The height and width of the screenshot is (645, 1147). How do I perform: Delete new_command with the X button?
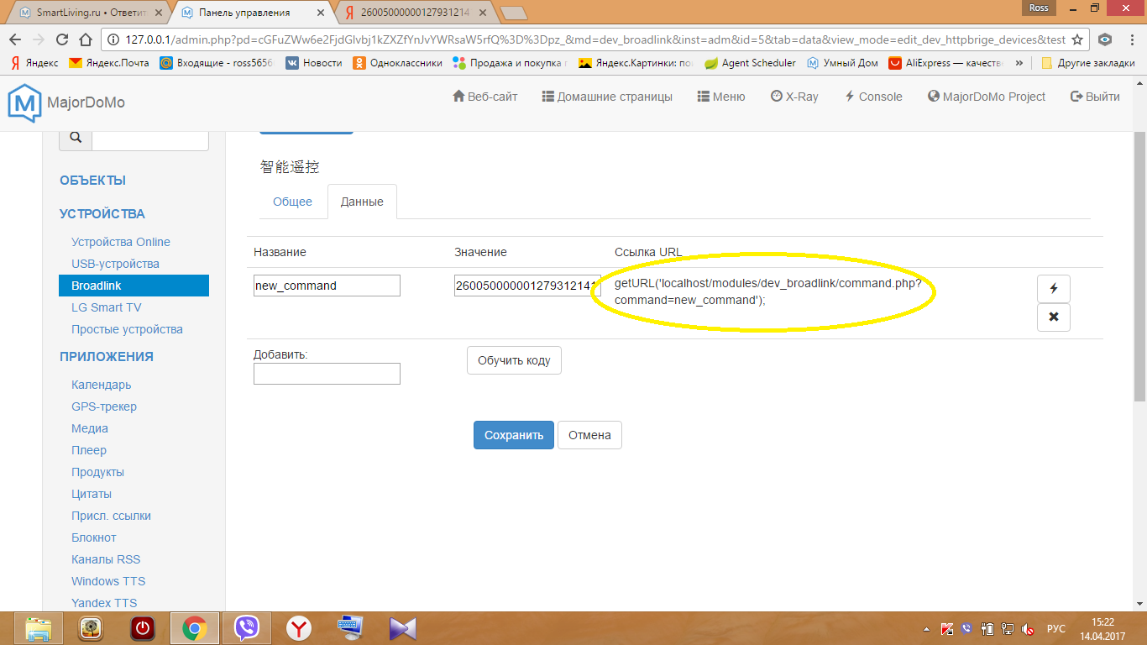coord(1054,317)
